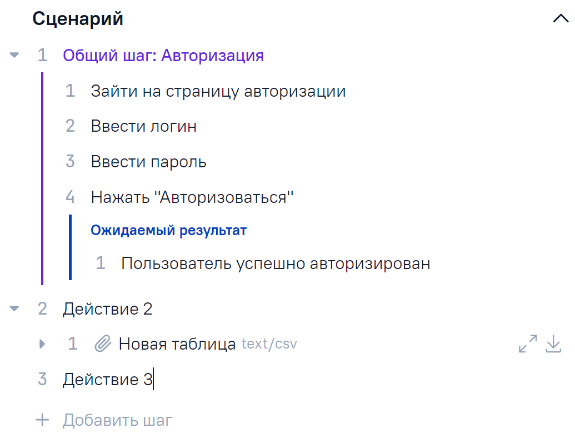The width and height of the screenshot is (575, 433).
Task: Select Пользователь успешно авторизирован result
Action: [276, 263]
